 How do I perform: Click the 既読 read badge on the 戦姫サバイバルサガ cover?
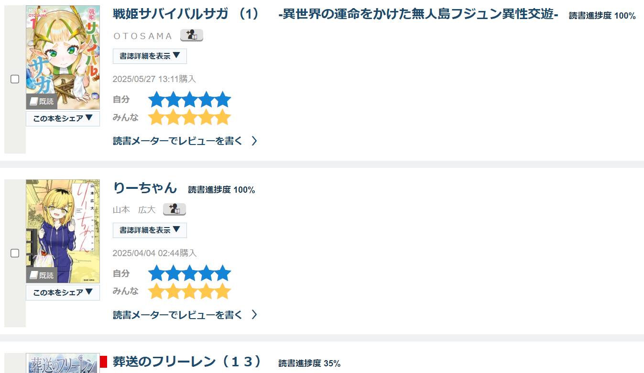[42, 102]
